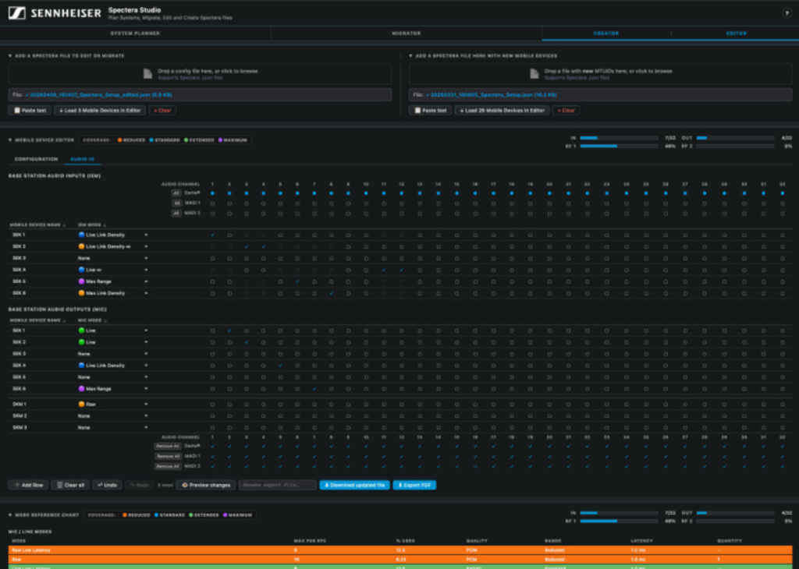
Task: Click the RF 1 usage bar in Mobile Device Editor
Action: (x=619, y=146)
